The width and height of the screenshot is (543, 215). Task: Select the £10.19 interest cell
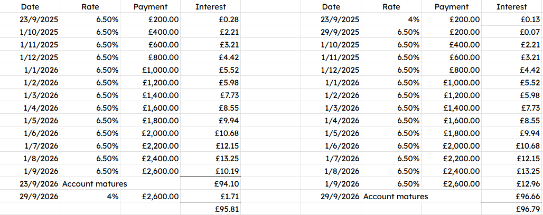211,171
